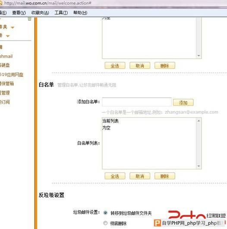The image size is (227, 229).
Task: Expand the second sidebar dropdown arrow
Action: (x=8, y=36)
